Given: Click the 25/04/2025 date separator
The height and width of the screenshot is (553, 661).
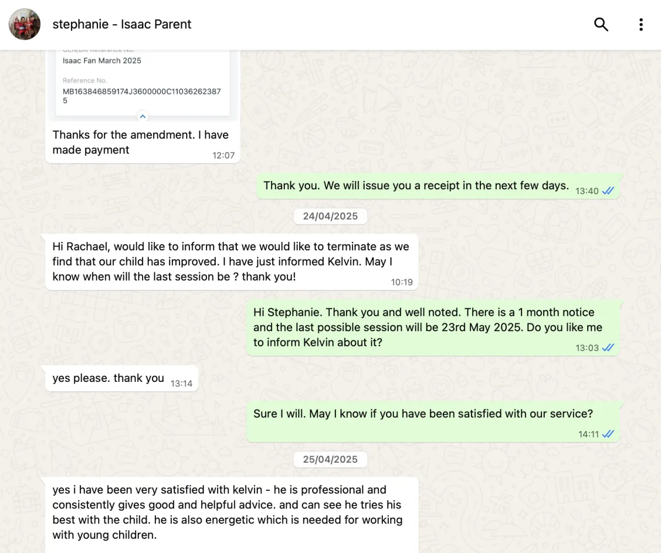Looking at the screenshot, I should click(330, 459).
